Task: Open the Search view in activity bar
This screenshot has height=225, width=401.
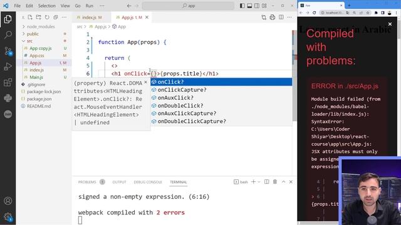Action: click(x=8, y=35)
